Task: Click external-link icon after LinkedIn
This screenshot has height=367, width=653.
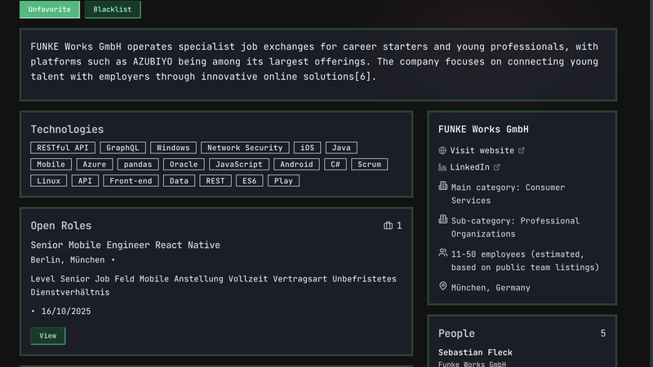Action: pyautogui.click(x=496, y=167)
